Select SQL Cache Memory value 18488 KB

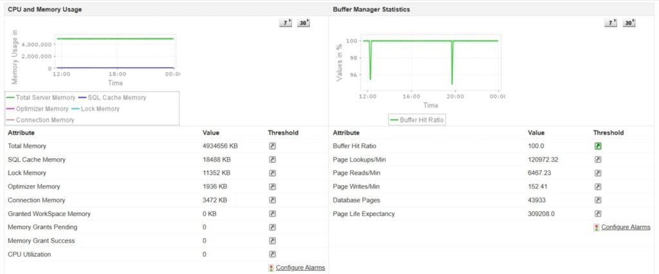point(216,160)
